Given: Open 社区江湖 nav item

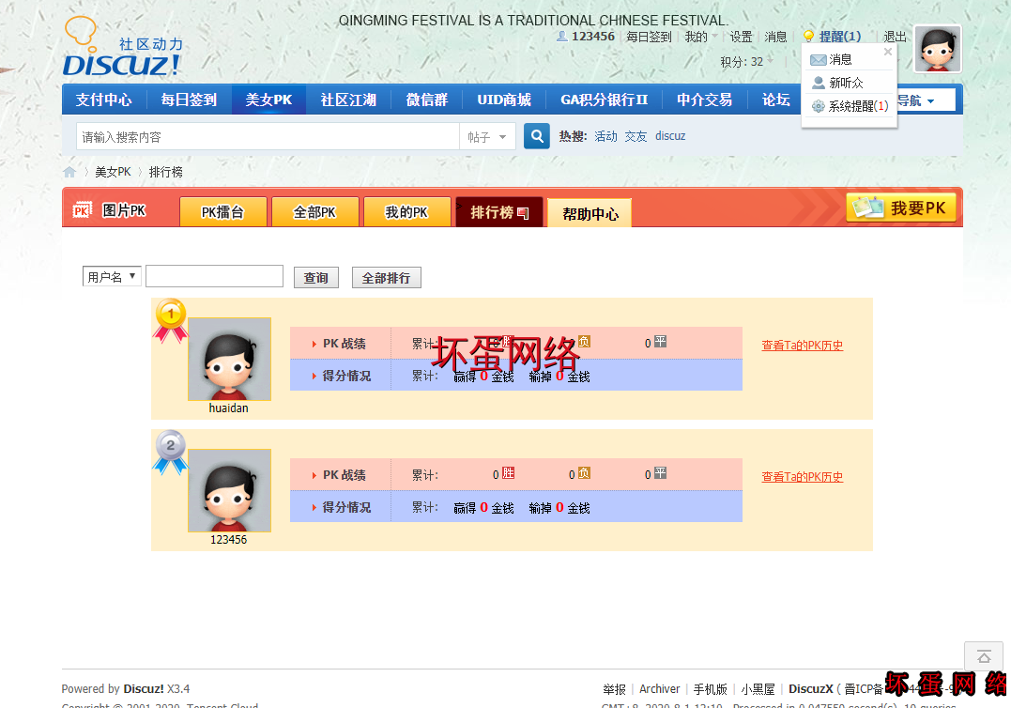Looking at the screenshot, I should 348,100.
